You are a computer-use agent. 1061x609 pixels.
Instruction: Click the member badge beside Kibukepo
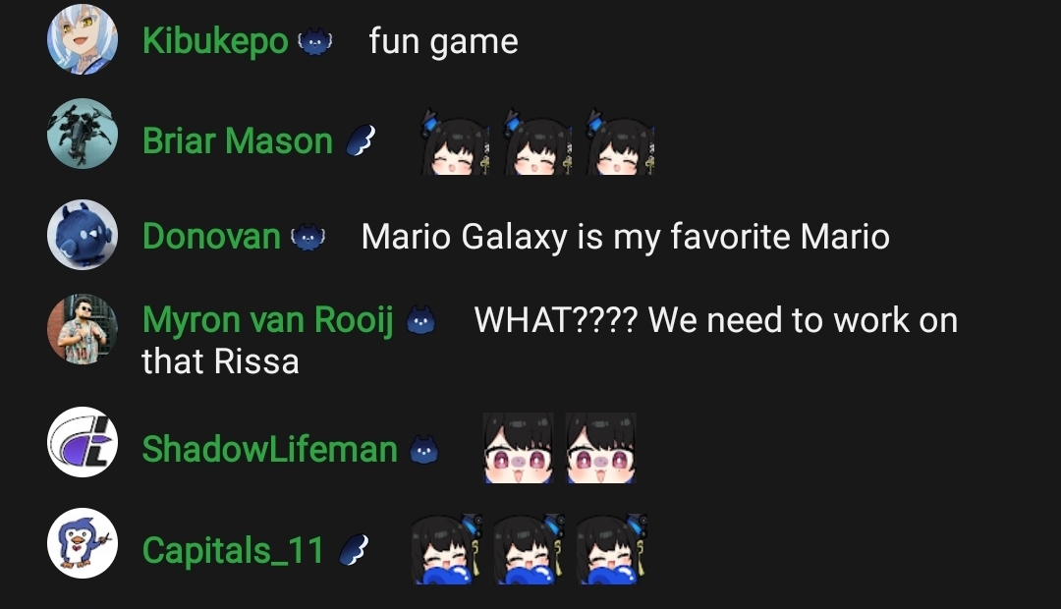click(x=315, y=42)
